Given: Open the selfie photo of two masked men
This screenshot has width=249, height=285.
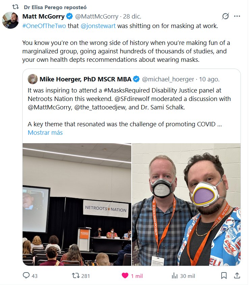Looking at the screenshot, I should [186, 204].
